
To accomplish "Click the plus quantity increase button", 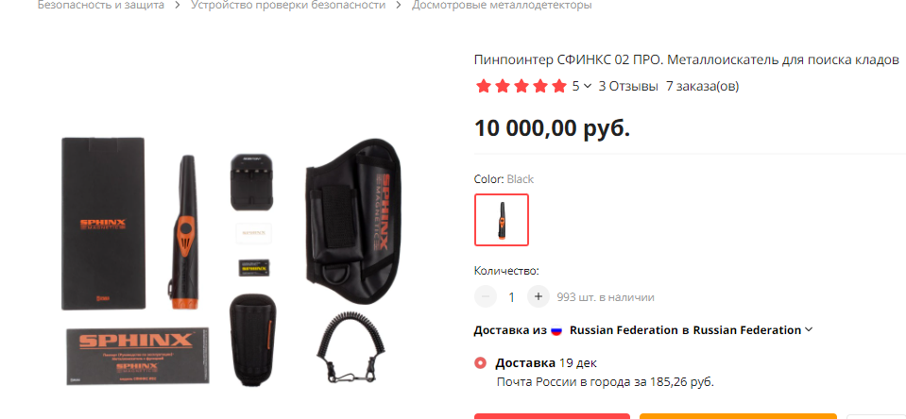I will click(x=538, y=296).
